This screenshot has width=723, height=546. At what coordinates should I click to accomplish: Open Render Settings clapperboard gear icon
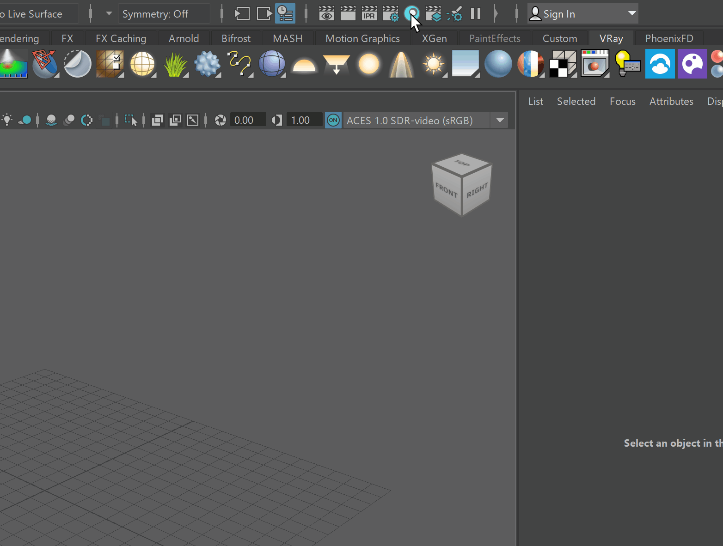point(391,14)
